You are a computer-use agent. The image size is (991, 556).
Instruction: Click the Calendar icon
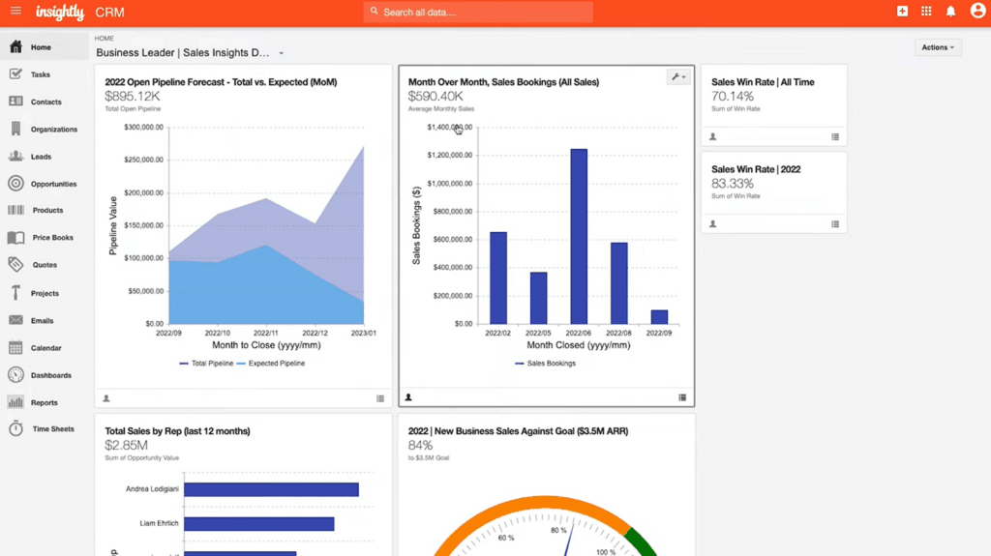15,347
